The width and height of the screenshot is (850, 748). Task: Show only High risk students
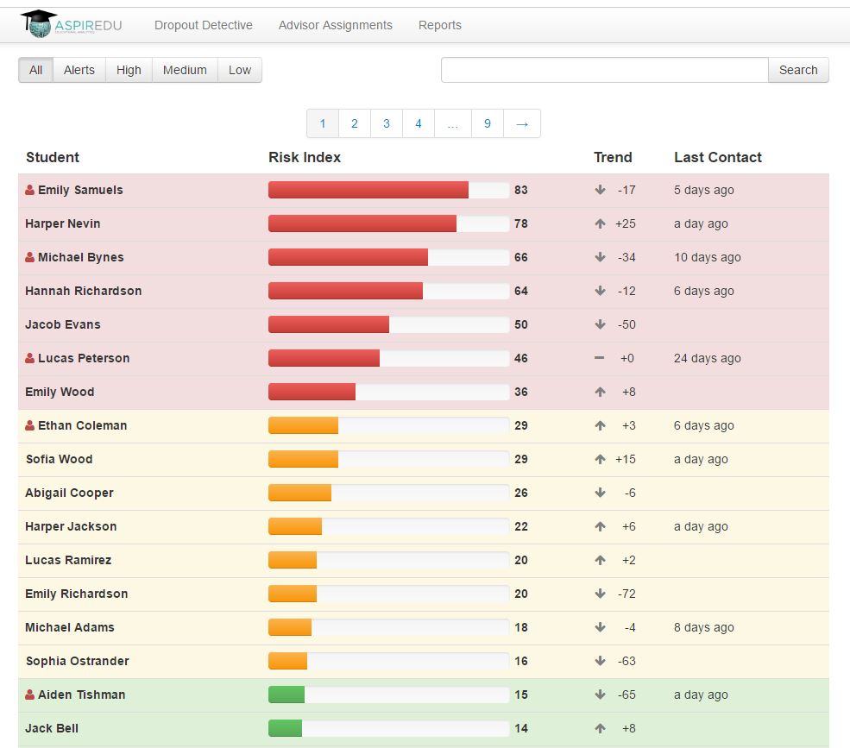pos(129,70)
